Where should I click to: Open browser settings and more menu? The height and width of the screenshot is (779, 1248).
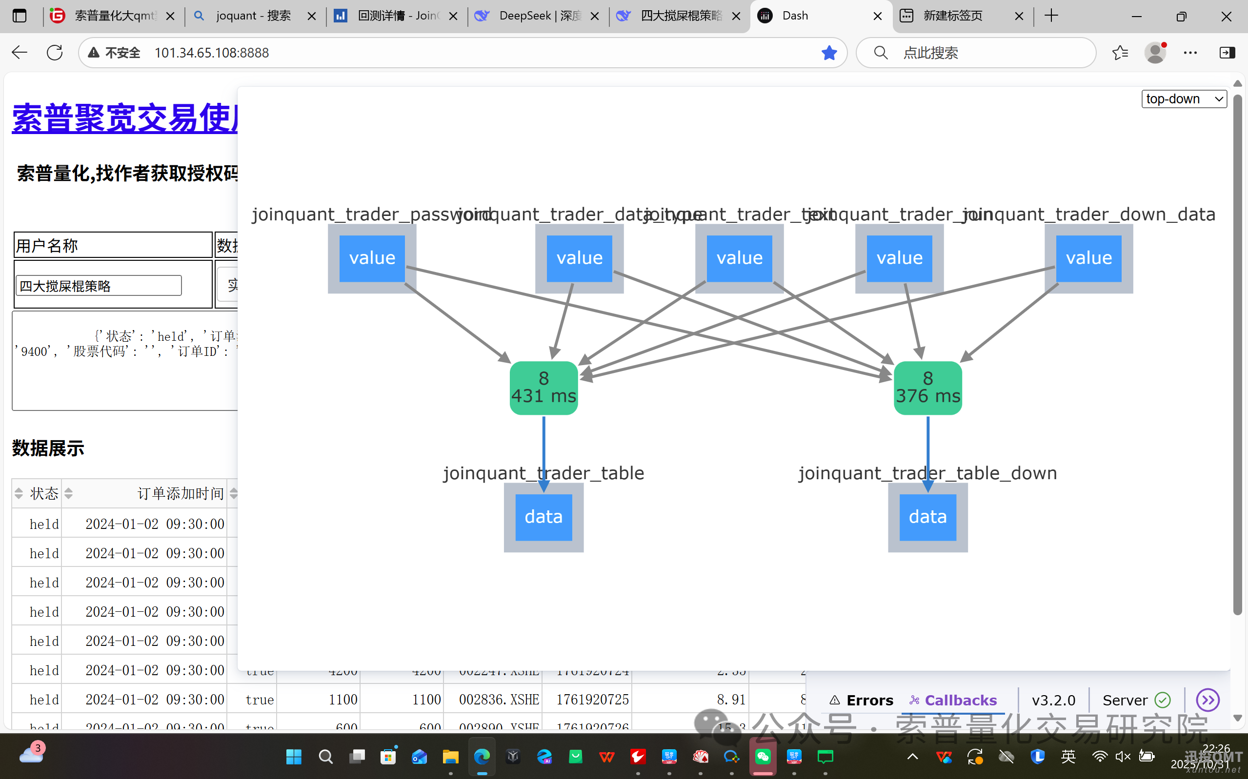coord(1190,53)
